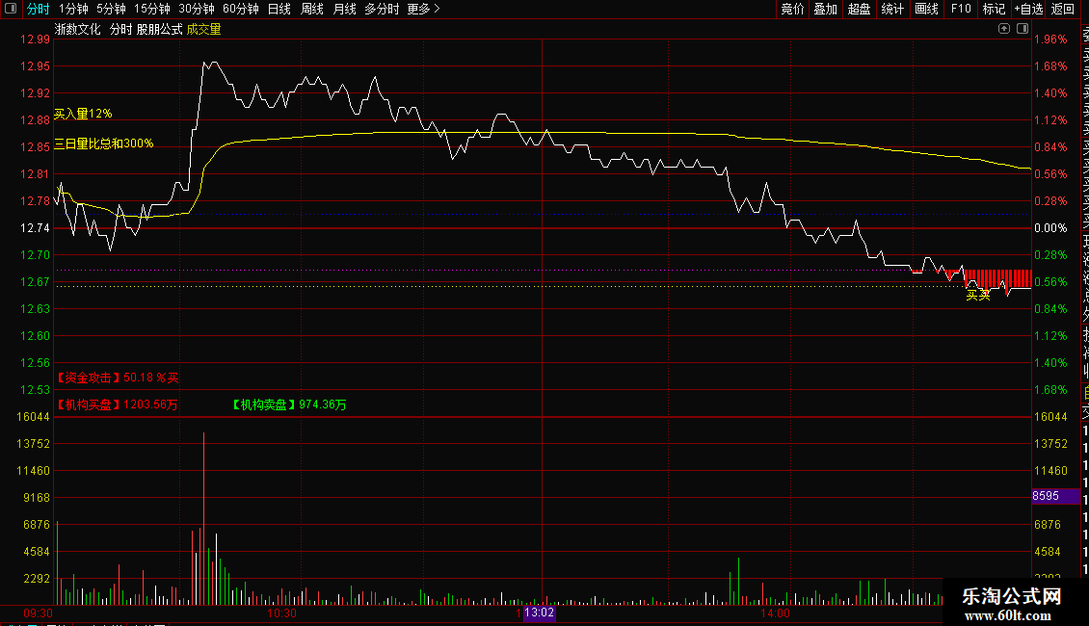Screen dimensions: 1089x626
Task: Open the 统计 statistics button
Action: click(892, 9)
